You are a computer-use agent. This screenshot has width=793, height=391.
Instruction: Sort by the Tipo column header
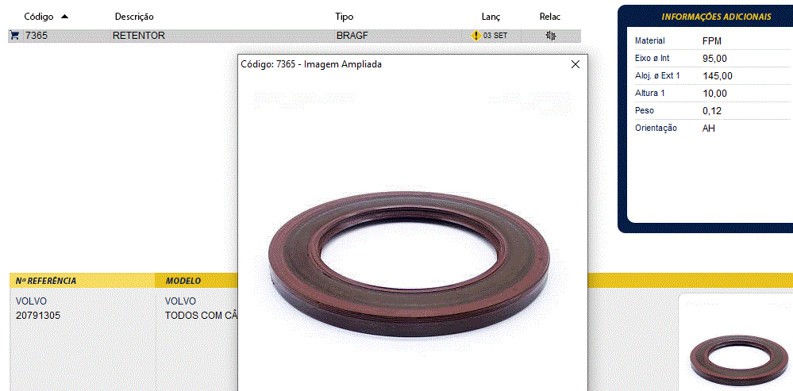pos(345,17)
